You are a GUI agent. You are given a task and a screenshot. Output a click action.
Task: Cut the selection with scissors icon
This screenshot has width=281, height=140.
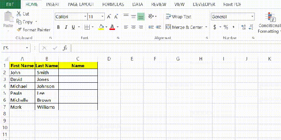pyautogui.click(x=19, y=14)
